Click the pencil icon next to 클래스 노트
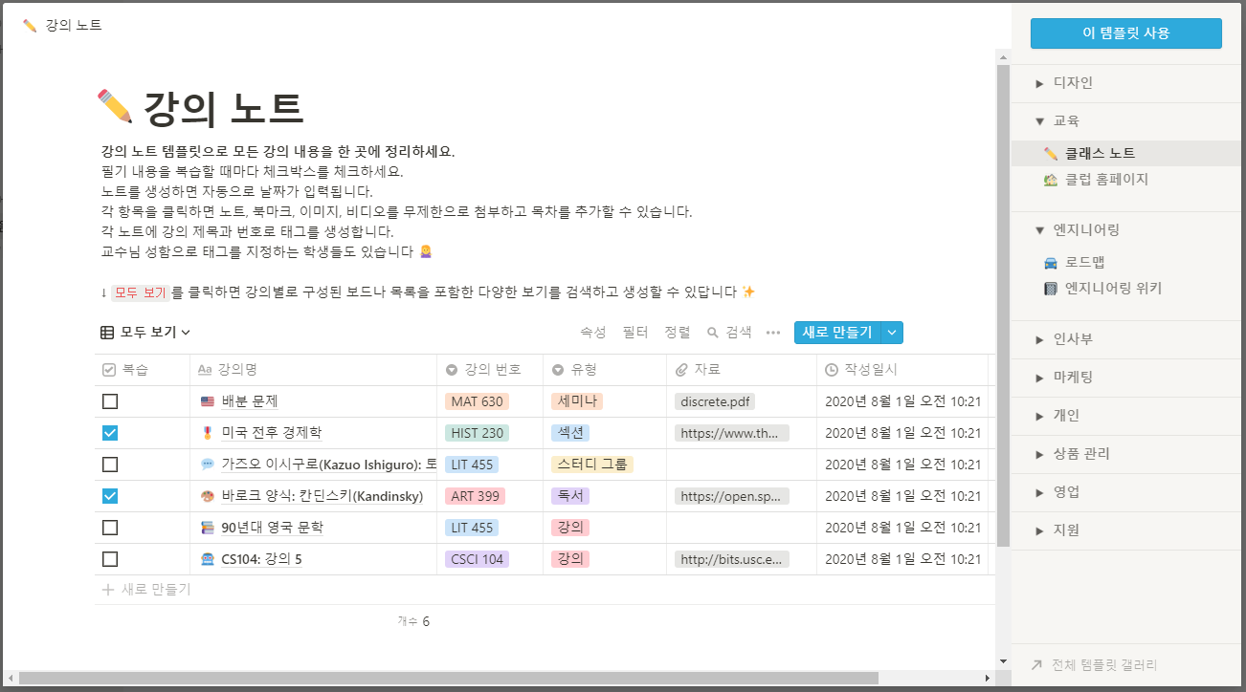This screenshot has width=1246, height=692. (x=1051, y=153)
